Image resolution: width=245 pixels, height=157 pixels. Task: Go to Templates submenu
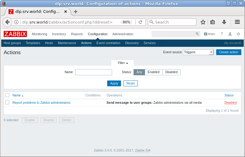tap(33, 43)
